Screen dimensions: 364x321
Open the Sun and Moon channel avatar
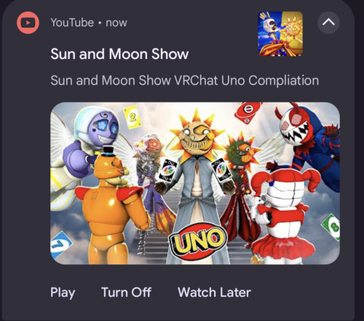pos(280,33)
